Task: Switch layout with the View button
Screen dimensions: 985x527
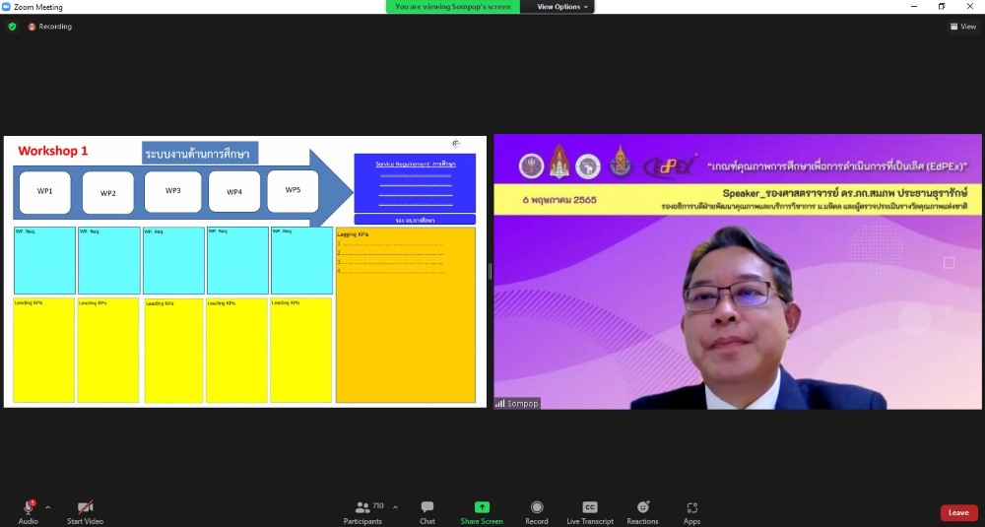Action: [962, 27]
